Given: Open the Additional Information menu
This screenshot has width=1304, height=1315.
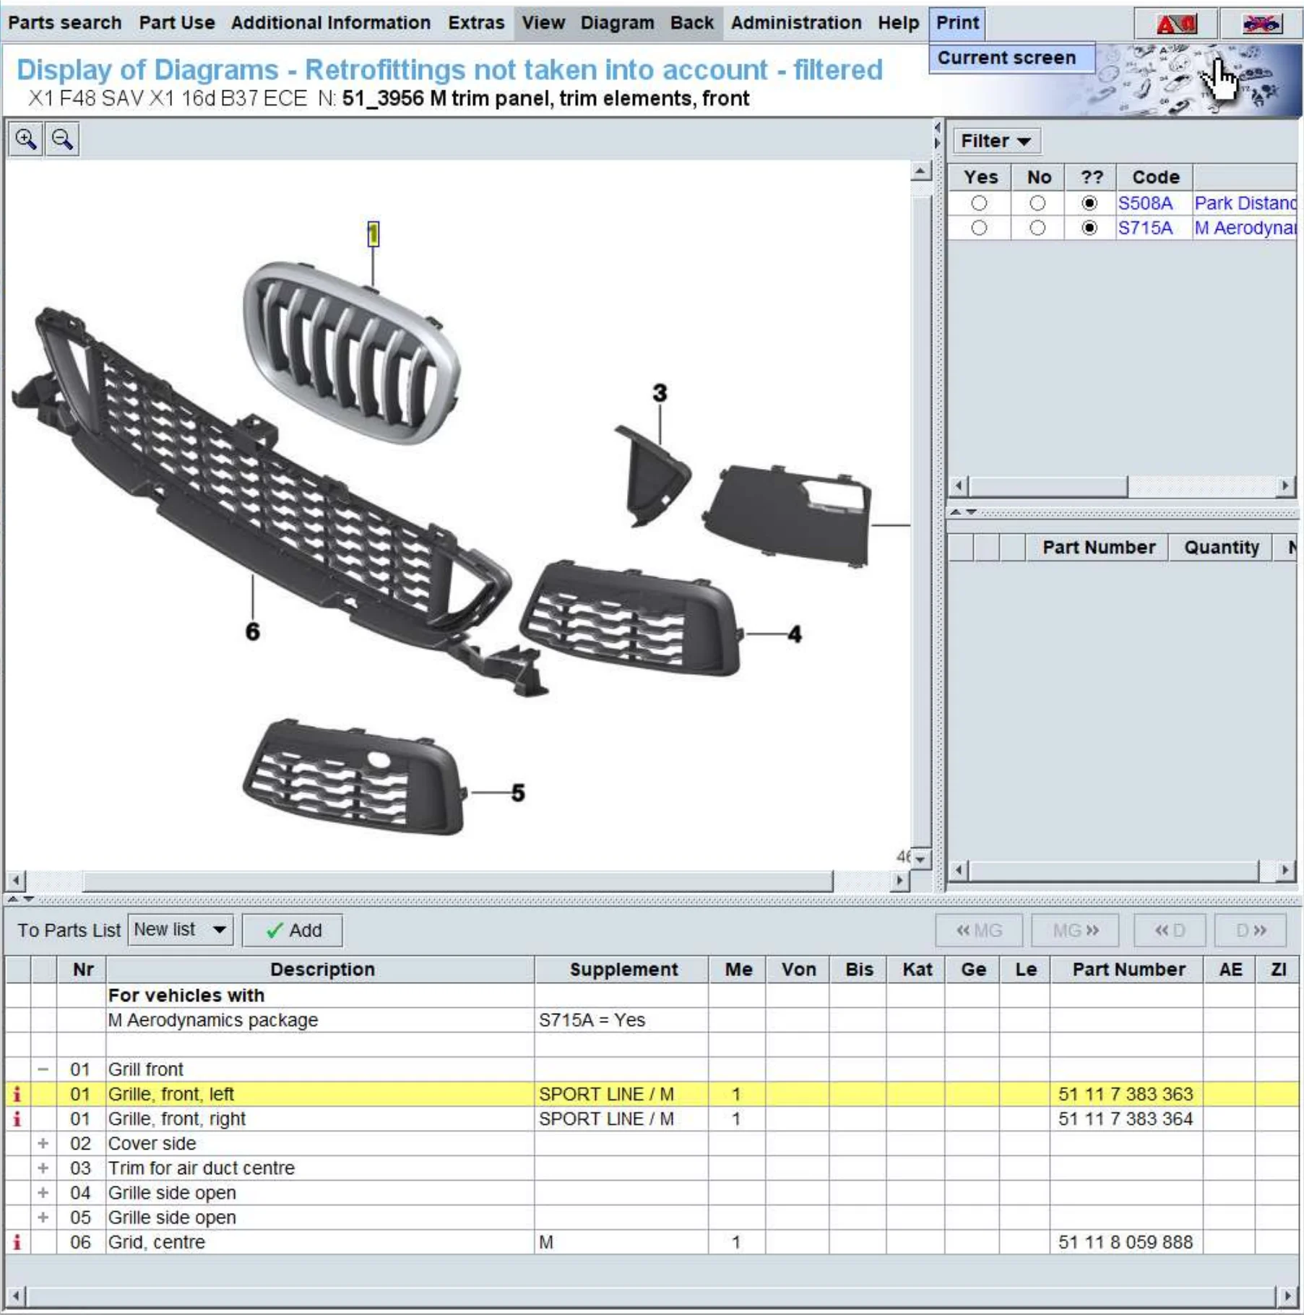Looking at the screenshot, I should tap(331, 22).
